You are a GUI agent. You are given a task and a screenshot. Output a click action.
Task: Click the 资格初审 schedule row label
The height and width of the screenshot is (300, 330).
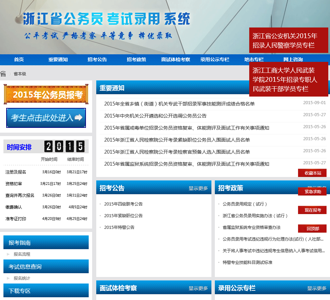pos(14,184)
